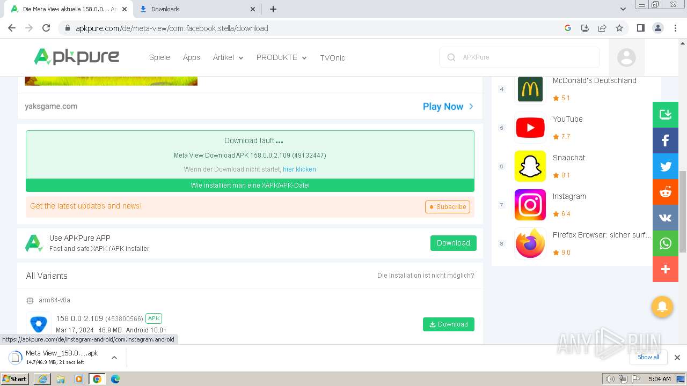Reload the page in Chrome
Viewport: 687px width, 386px height.
[x=46, y=28]
